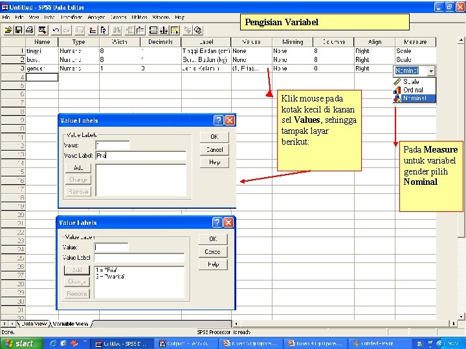
Task: Click the 'tinggi' variable name cell
Action: [x=42, y=51]
